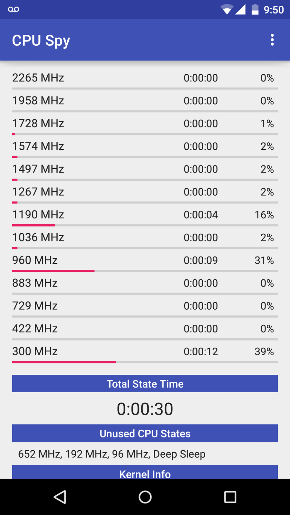Select the 1190 MHz state row
This screenshot has height=515, width=290.
point(145,215)
